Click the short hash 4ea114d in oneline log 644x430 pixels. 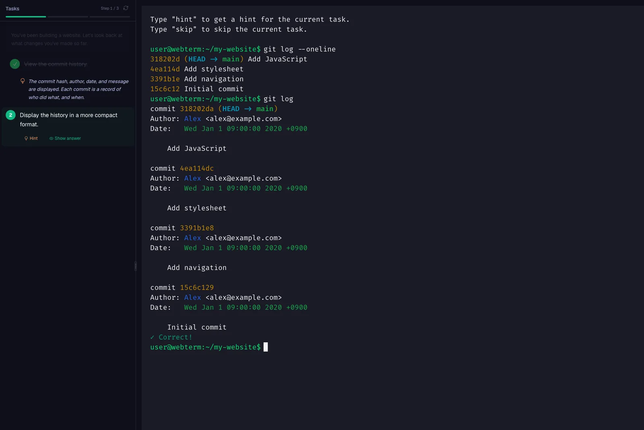(165, 69)
